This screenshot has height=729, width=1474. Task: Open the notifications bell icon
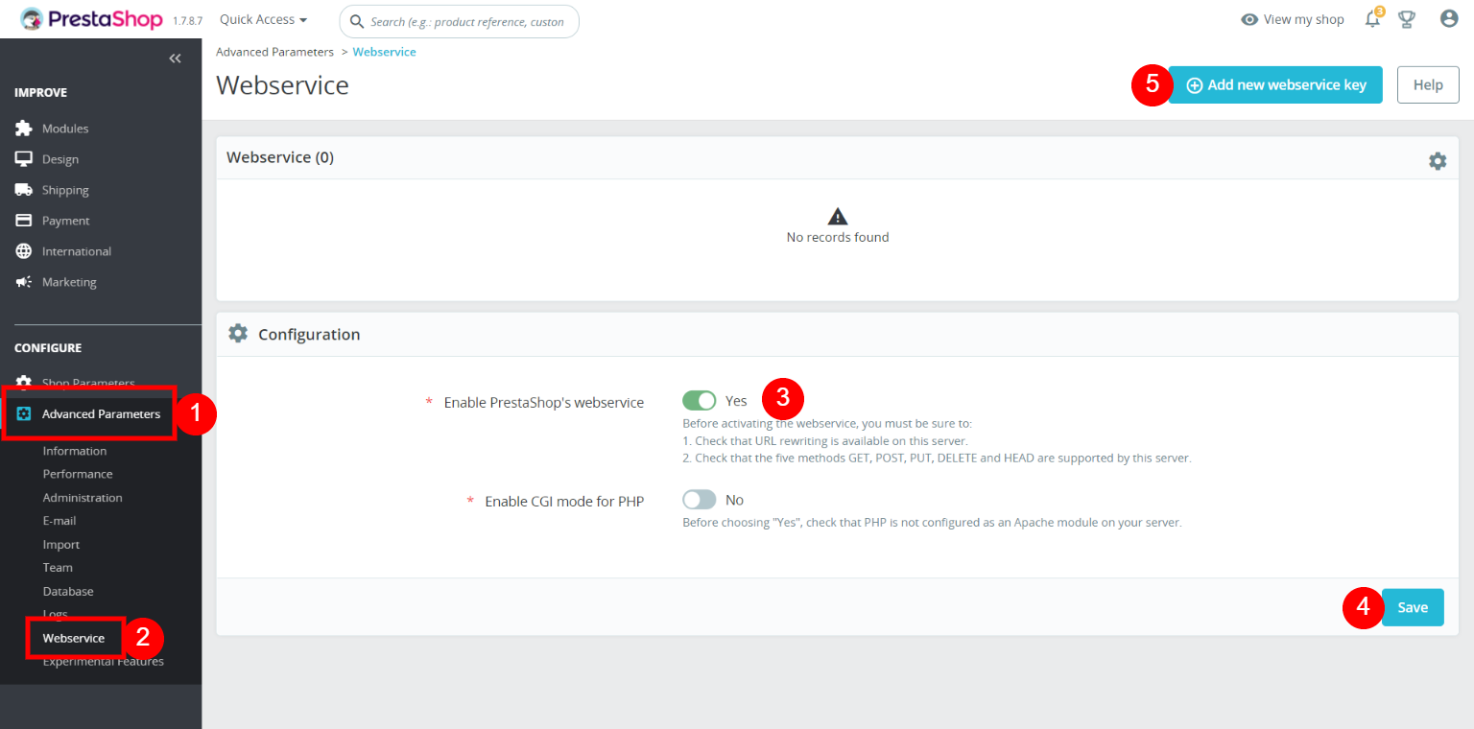point(1372,20)
